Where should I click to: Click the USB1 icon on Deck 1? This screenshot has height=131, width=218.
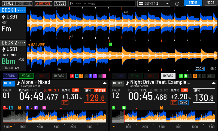pos(3,17)
